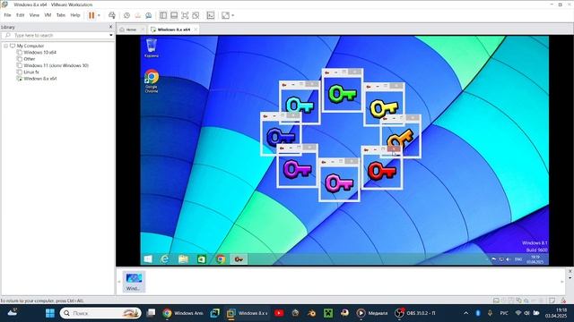Close the green key window
This screenshot has width=574, height=322.
point(354,72)
